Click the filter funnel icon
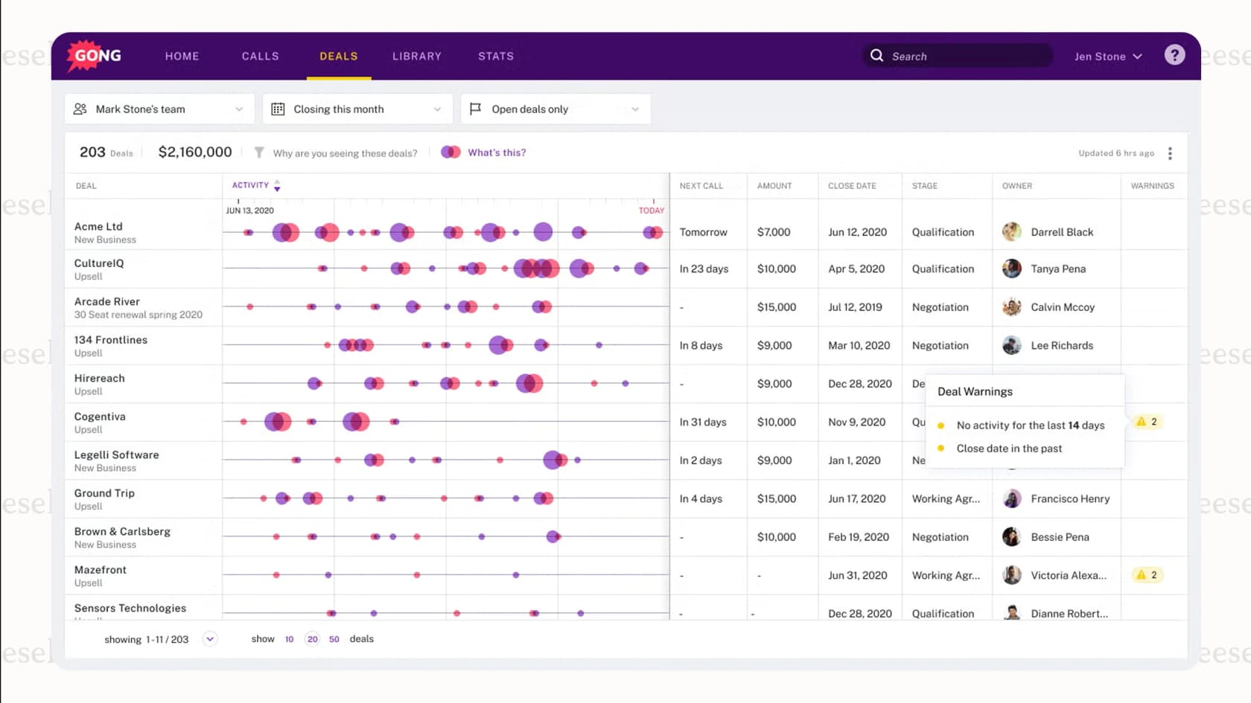Viewport: 1251px width, 703px height. click(258, 153)
